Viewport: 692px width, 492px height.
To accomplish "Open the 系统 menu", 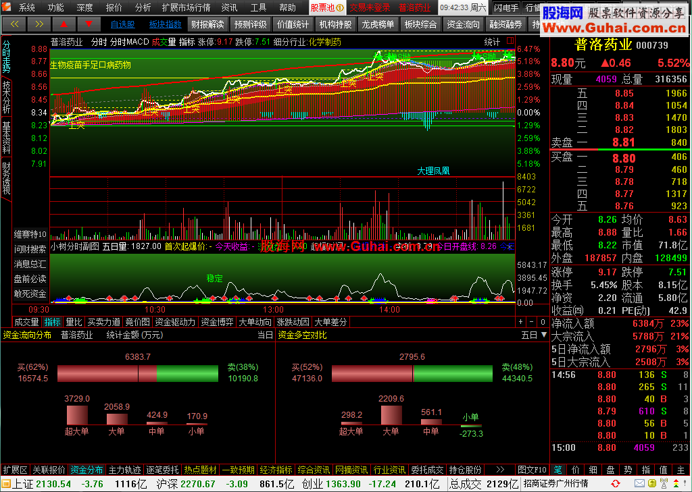I will click(26, 8).
